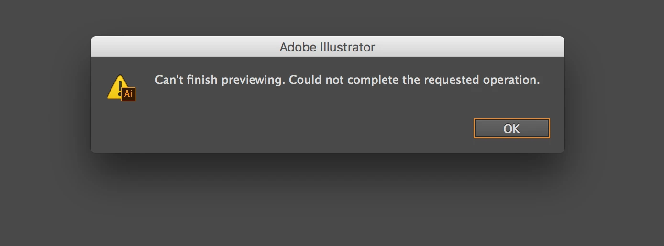Click the OK button
Screen dimensions: 664x246
511,128
